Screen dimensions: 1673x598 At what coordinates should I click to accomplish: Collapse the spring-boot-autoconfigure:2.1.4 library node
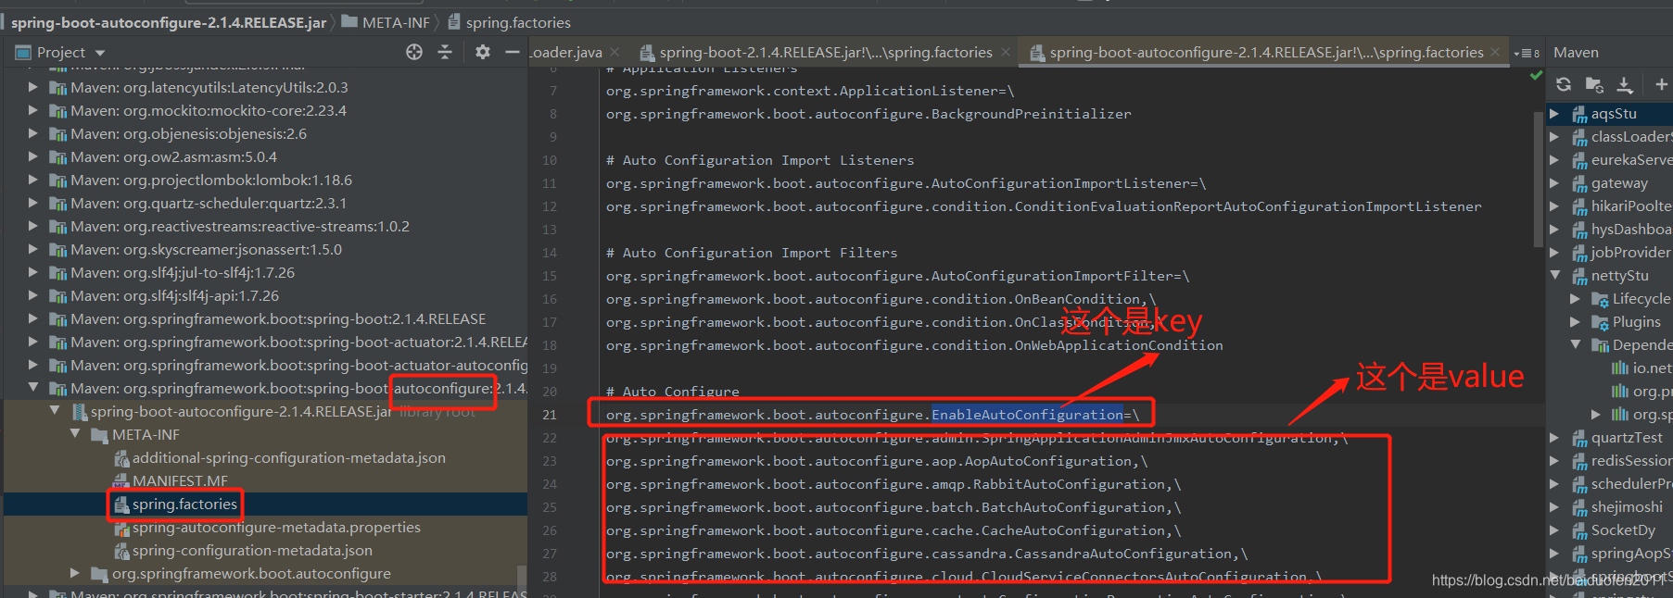(x=33, y=388)
